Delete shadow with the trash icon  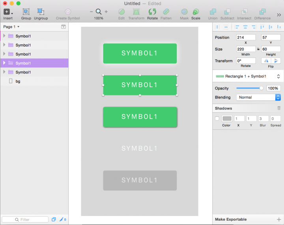(x=279, y=108)
